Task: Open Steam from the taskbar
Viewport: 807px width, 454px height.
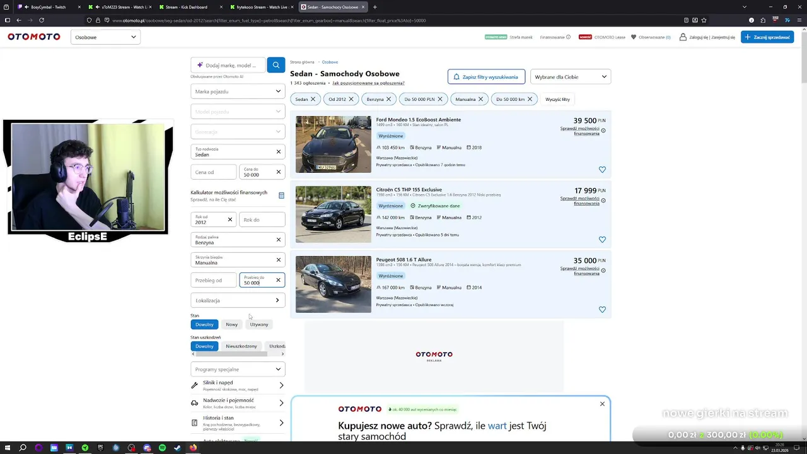Action: [x=177, y=448]
